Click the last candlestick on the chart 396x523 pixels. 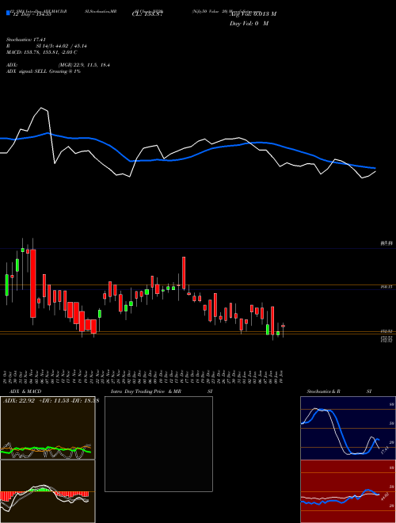tap(283, 326)
